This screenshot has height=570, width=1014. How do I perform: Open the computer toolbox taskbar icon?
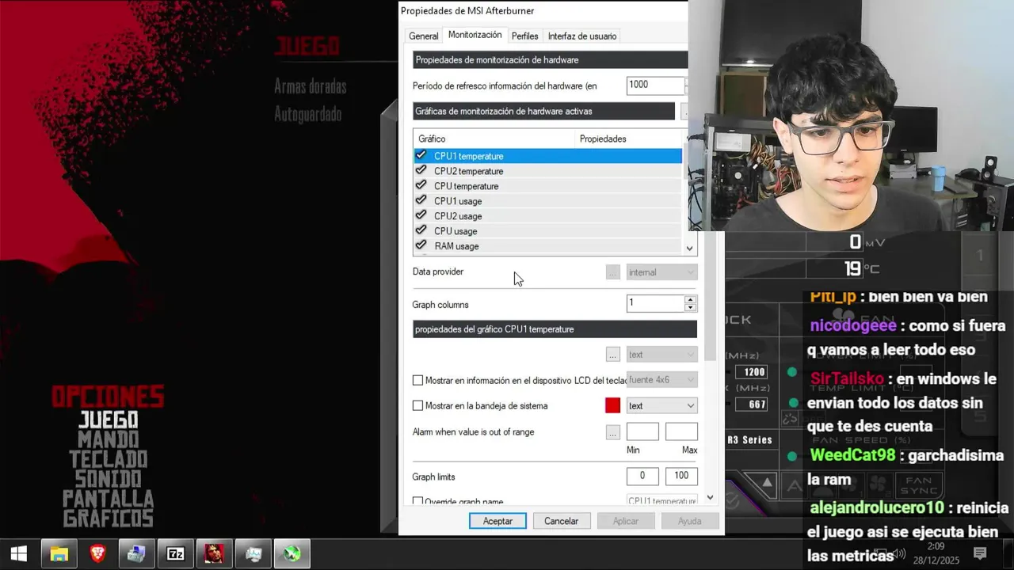point(136,554)
